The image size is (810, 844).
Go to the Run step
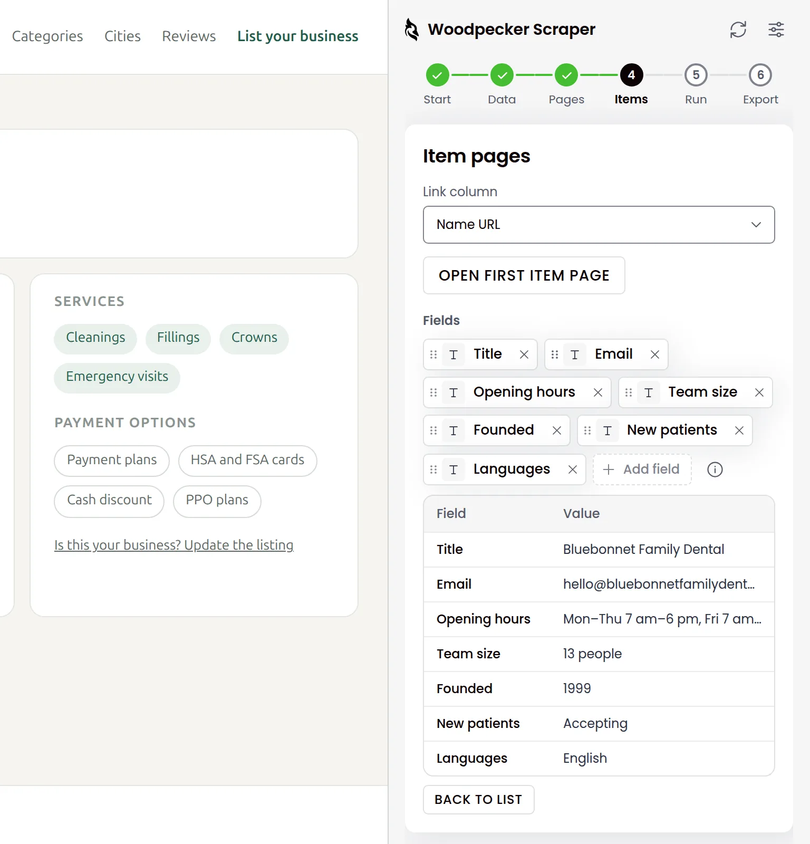(696, 85)
